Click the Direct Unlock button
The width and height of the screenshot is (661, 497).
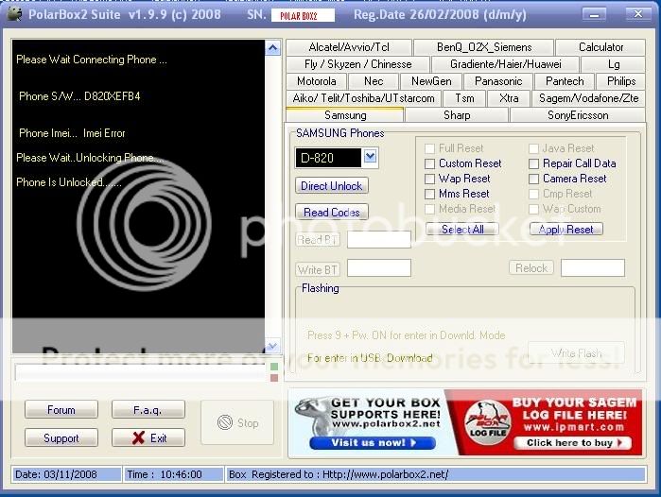coord(331,186)
